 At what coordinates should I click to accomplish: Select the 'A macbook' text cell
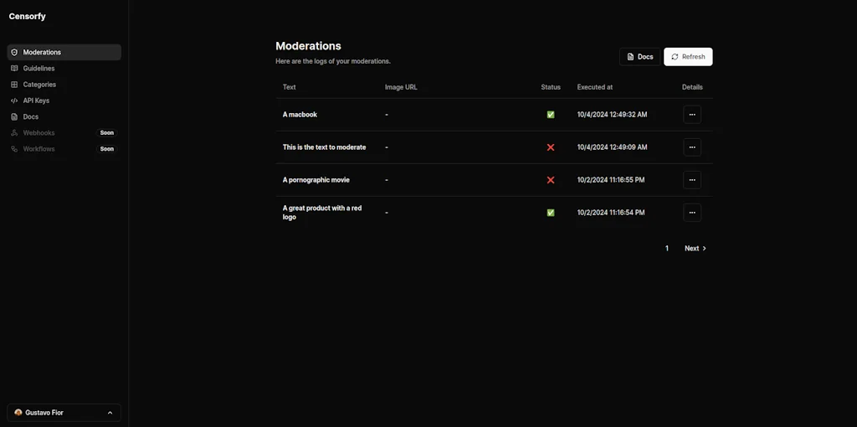pyautogui.click(x=300, y=115)
